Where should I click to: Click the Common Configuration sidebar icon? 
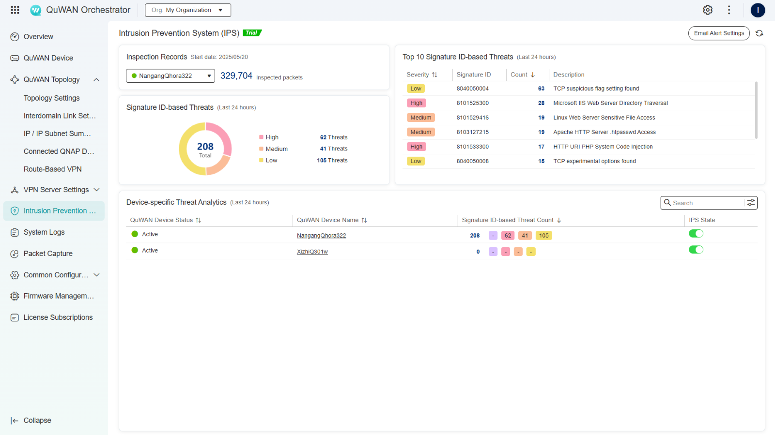pos(15,275)
